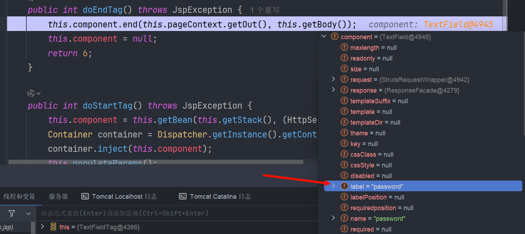
Task: Open the 服务器 tab
Action: [x=58, y=197]
